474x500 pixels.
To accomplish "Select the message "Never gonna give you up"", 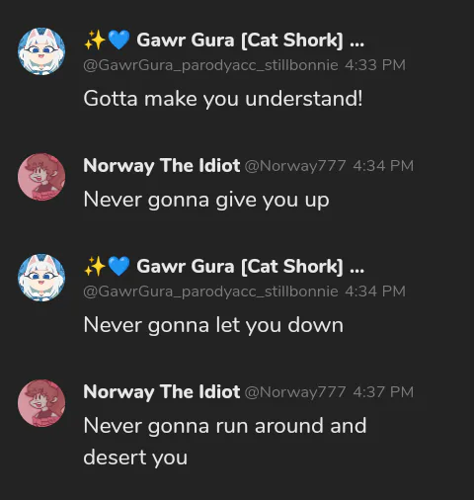I will pos(206,200).
